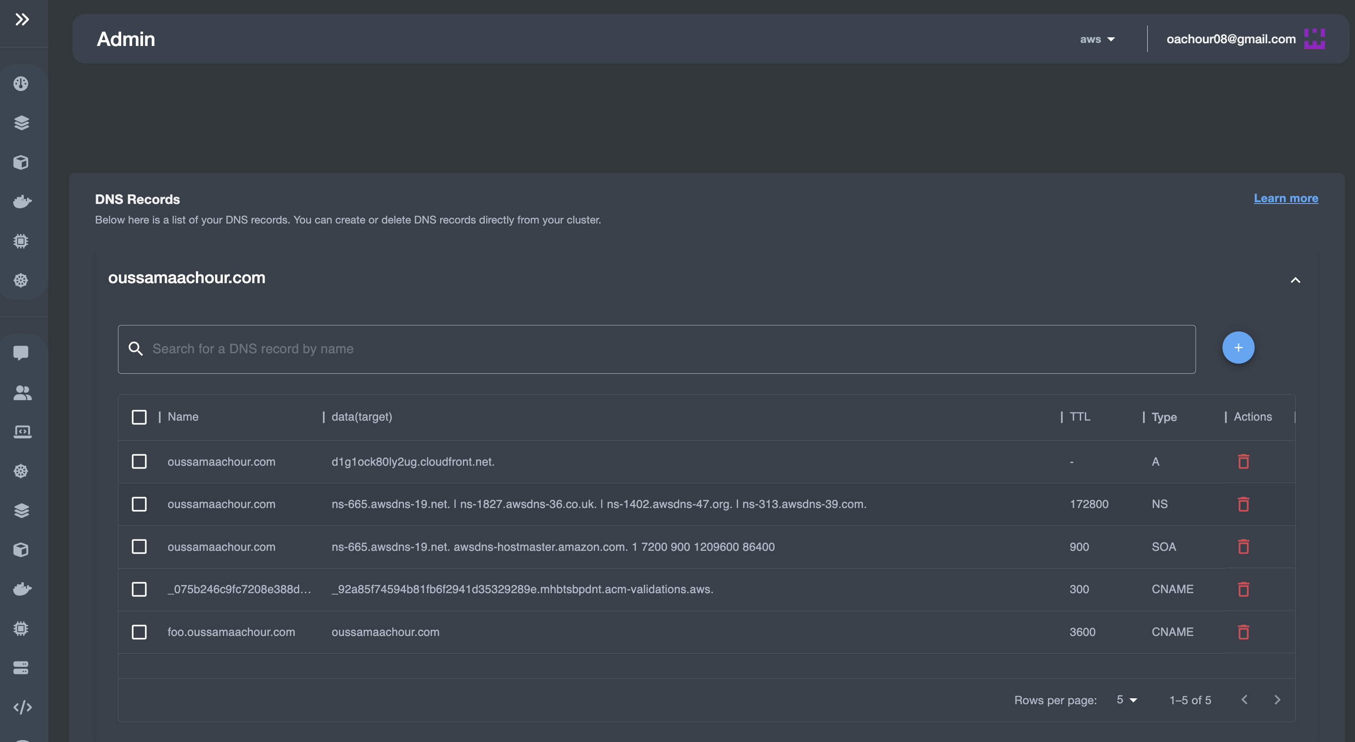Navigate to next page using right arrow
Image resolution: width=1355 pixels, height=742 pixels.
[x=1276, y=699]
